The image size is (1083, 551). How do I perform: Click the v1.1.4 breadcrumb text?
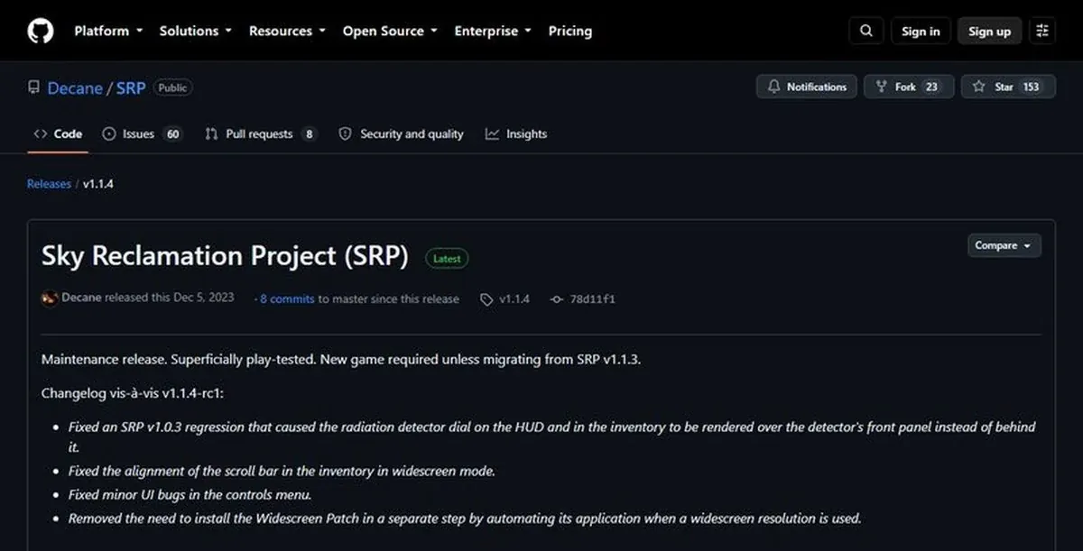[x=98, y=183]
